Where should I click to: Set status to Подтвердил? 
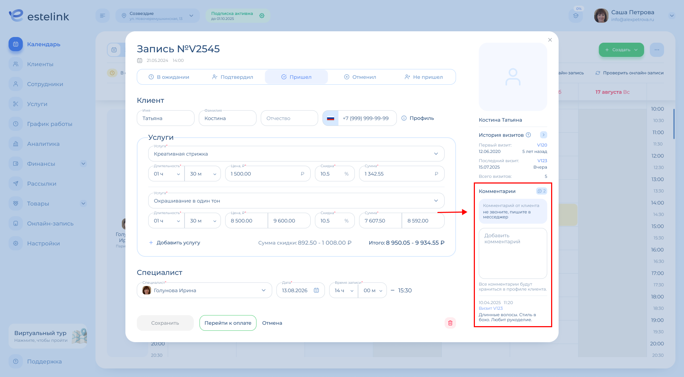[x=233, y=77]
